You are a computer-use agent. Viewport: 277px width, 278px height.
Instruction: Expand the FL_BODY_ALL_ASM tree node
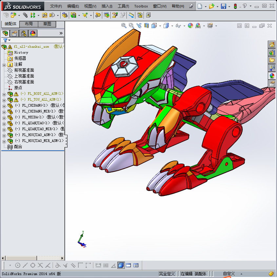coord(4,95)
